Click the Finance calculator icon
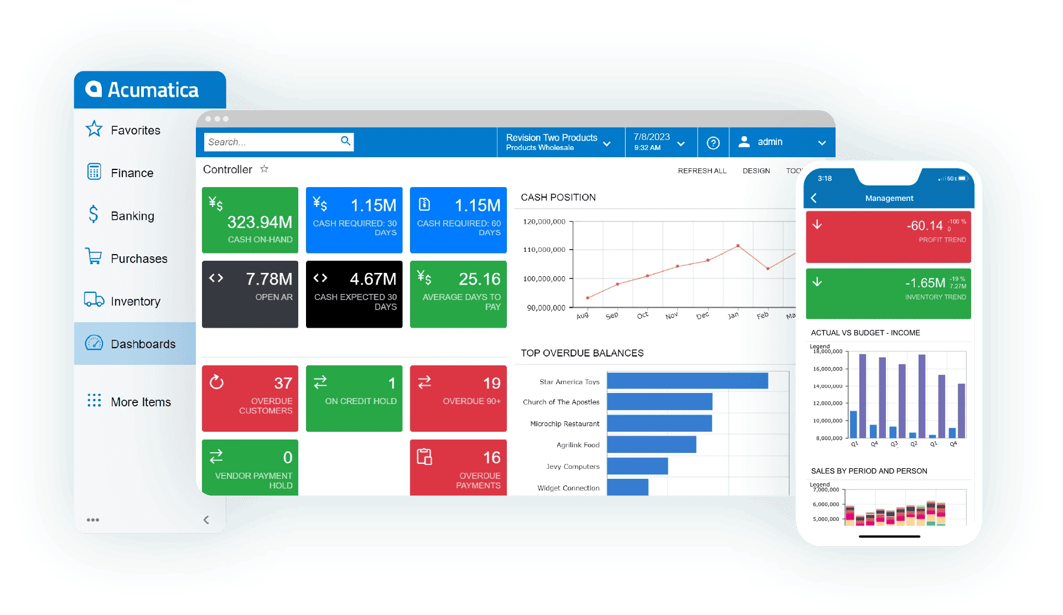The width and height of the screenshot is (1063, 615). pyautogui.click(x=94, y=172)
